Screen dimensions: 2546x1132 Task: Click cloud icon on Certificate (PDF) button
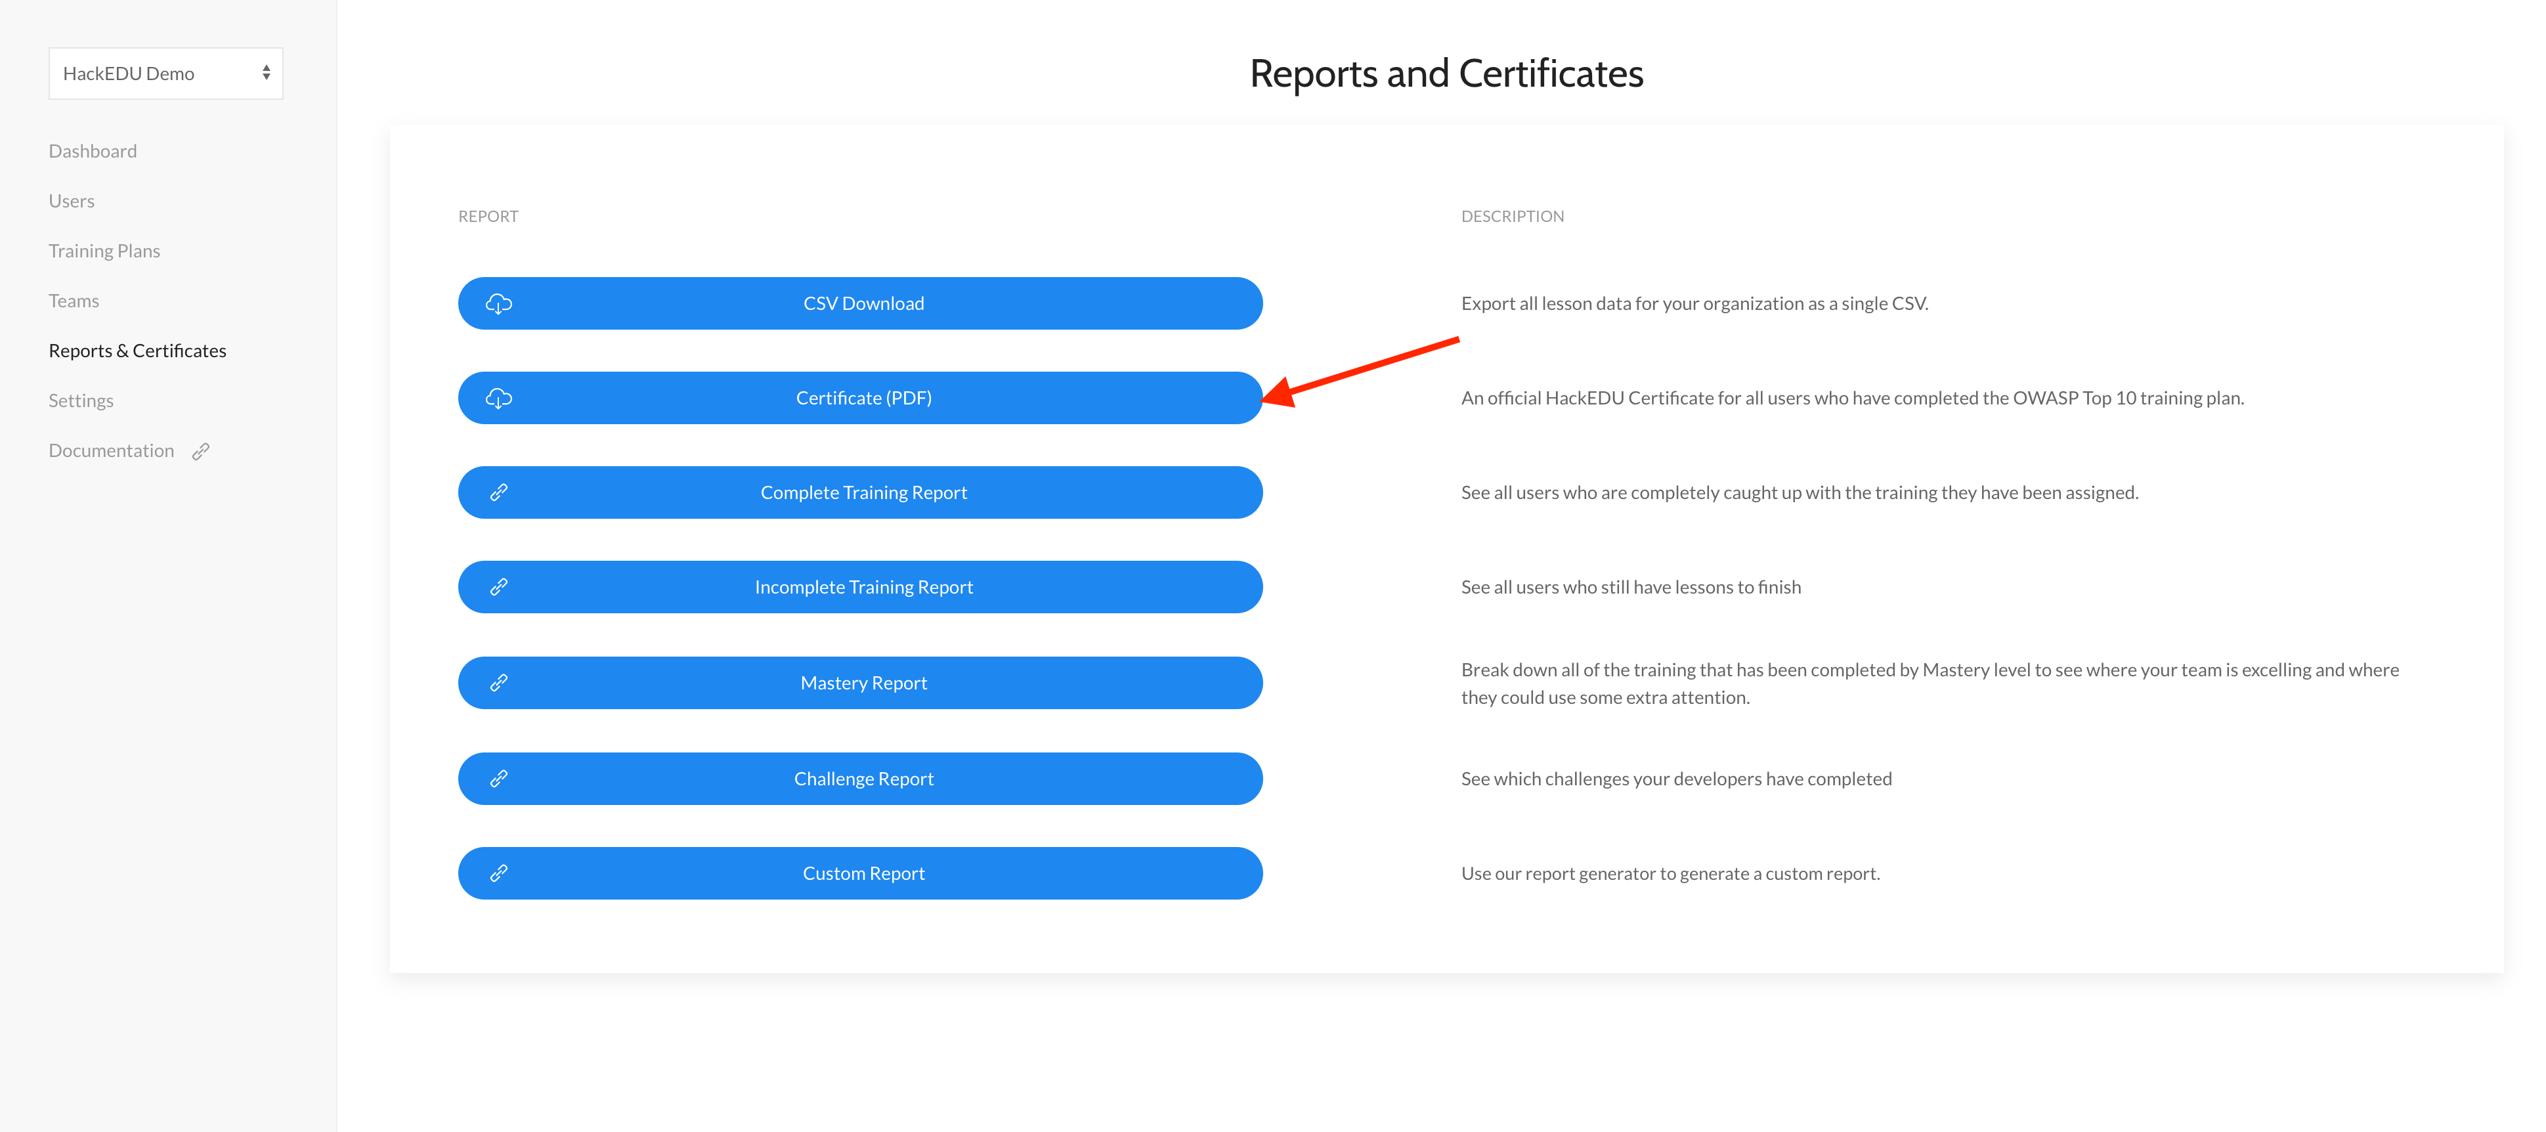[x=498, y=399]
